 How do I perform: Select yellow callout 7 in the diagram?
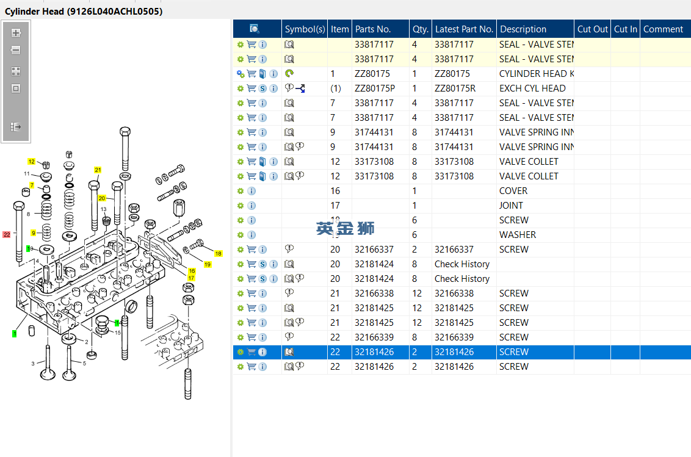click(32, 185)
